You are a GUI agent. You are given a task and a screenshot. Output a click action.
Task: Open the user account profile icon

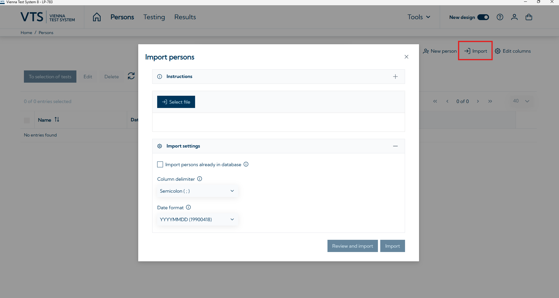[514, 17]
